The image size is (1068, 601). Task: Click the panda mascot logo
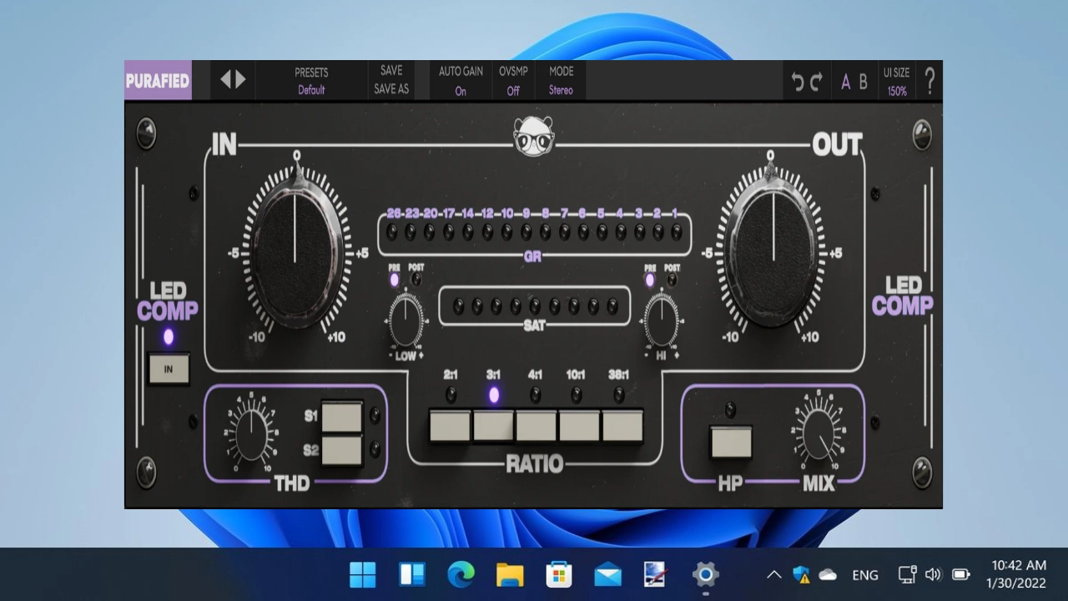tap(533, 136)
